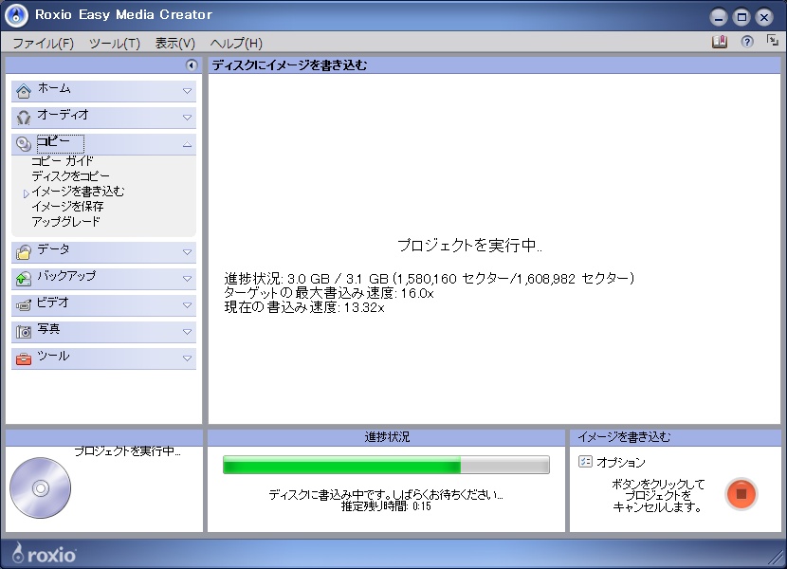Expand the ビデオ section arrow
This screenshot has height=569, width=787.
pyautogui.click(x=187, y=305)
